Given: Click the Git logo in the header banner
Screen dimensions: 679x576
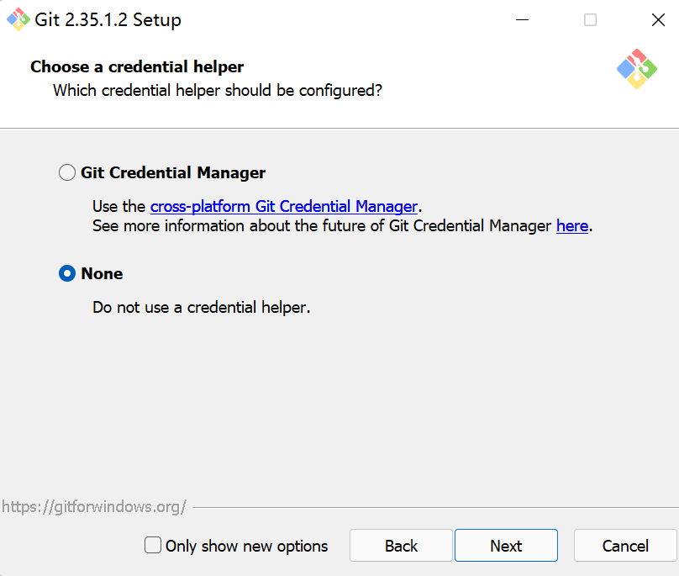Looking at the screenshot, I should pos(637,69).
